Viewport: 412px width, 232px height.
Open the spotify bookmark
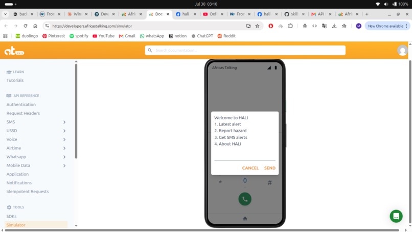click(x=79, y=36)
